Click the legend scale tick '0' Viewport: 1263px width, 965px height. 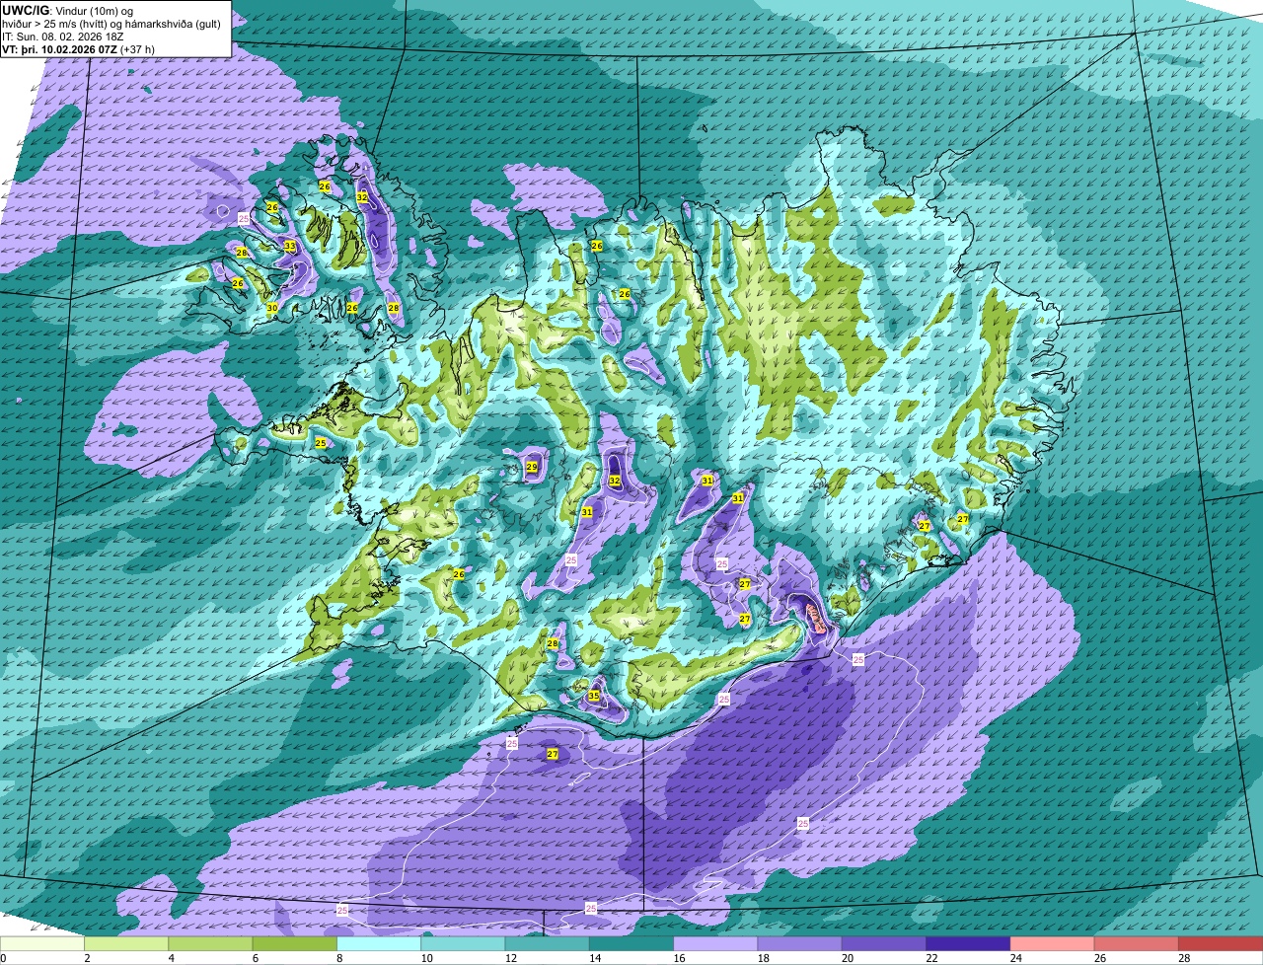click(3, 958)
